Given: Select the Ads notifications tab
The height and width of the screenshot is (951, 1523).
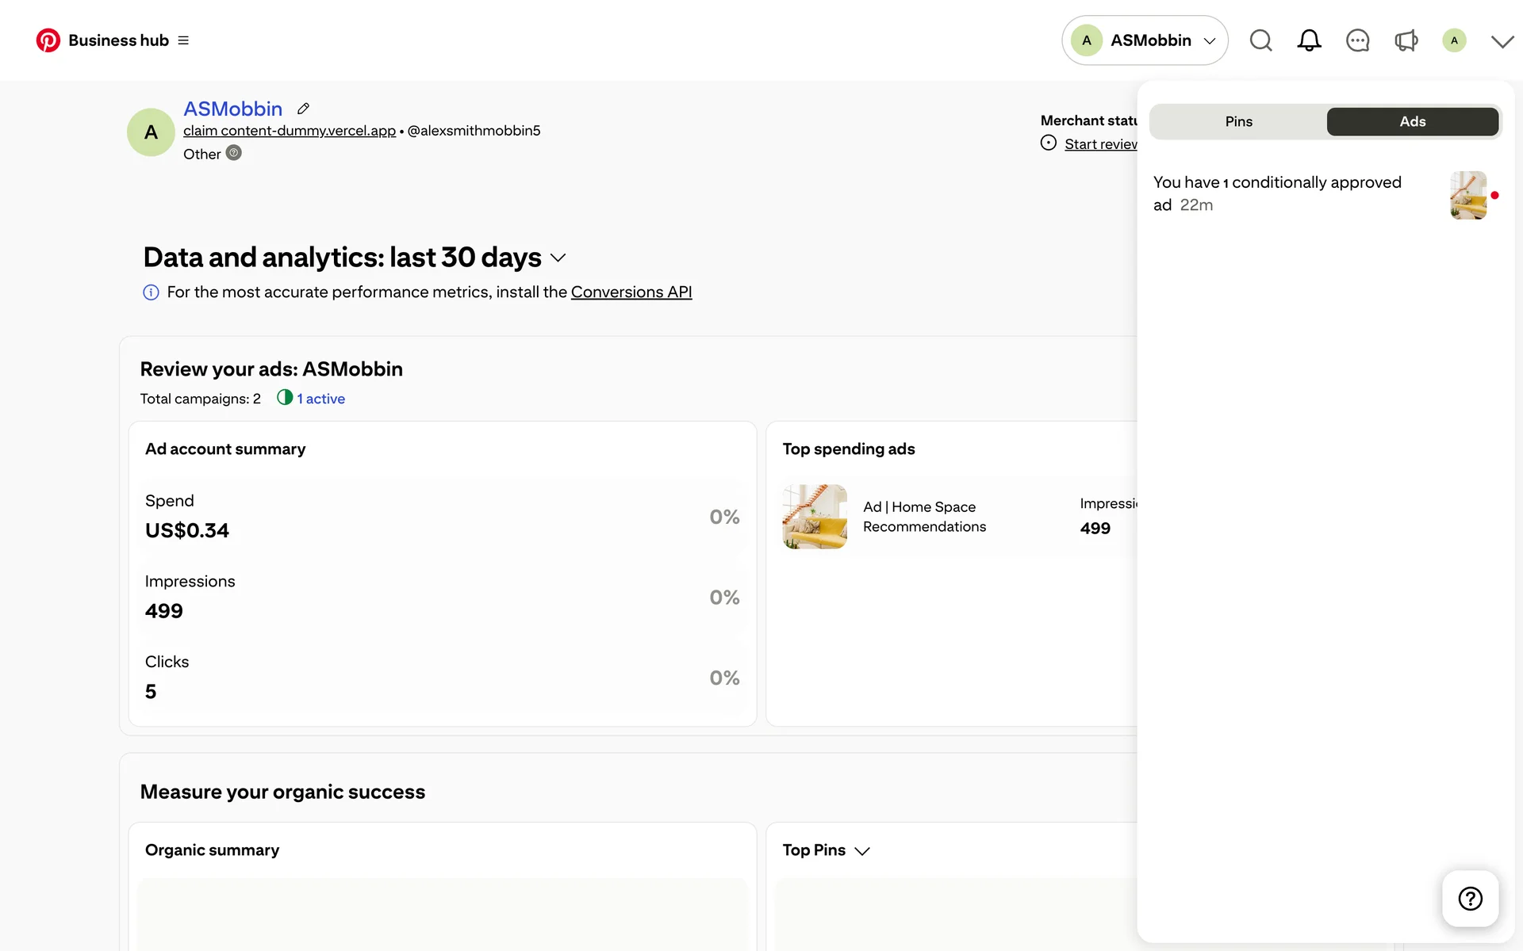Looking at the screenshot, I should coord(1412,121).
